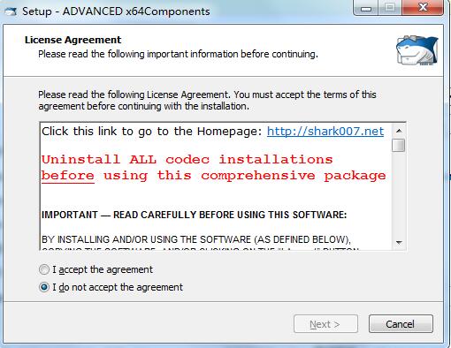Click the setup installer icon in title bar
This screenshot has width=451, height=348.
(x=11, y=11)
